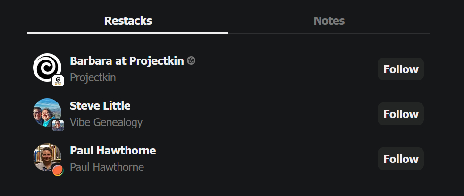This screenshot has width=464, height=196.
Task: Follow Barbara at Projectkin
Action: (x=401, y=69)
